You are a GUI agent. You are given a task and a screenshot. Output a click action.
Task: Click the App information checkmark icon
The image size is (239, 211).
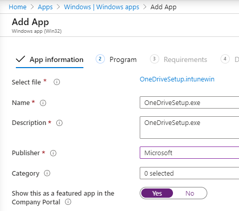(x=20, y=59)
